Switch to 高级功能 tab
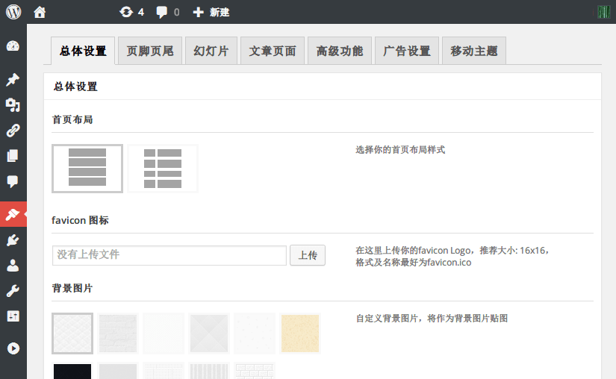616x379 pixels. pos(340,51)
